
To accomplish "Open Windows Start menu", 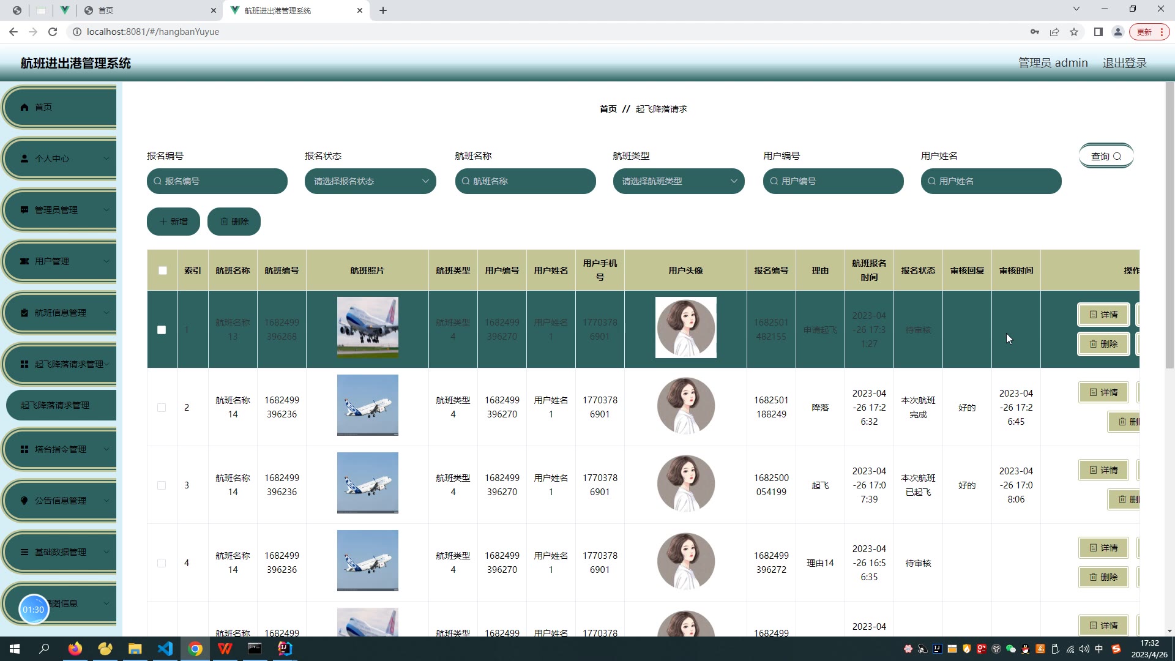I will (15, 649).
